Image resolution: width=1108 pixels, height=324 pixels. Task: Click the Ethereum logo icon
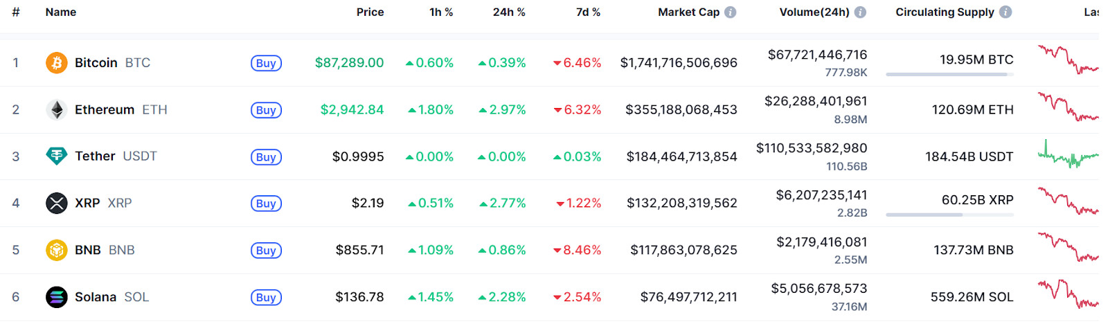coord(57,110)
